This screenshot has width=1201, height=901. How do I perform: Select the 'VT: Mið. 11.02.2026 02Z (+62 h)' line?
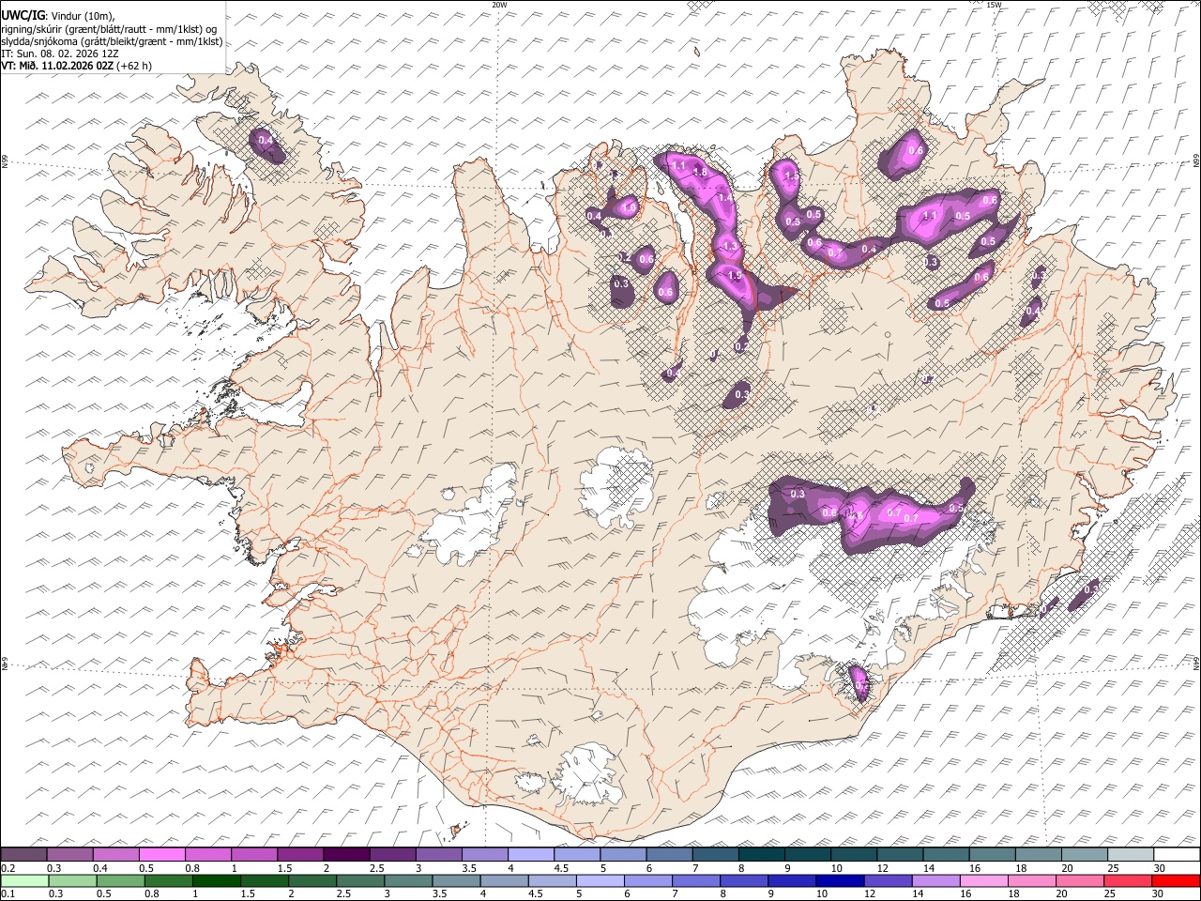pos(76,66)
